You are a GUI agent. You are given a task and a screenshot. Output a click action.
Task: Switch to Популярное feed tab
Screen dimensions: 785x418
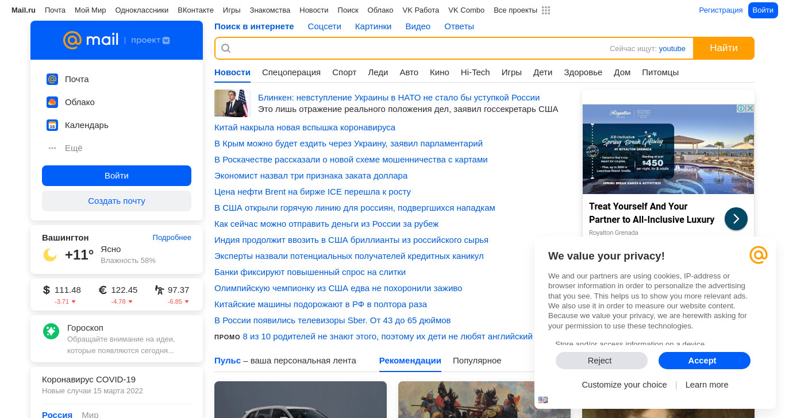pyautogui.click(x=477, y=361)
